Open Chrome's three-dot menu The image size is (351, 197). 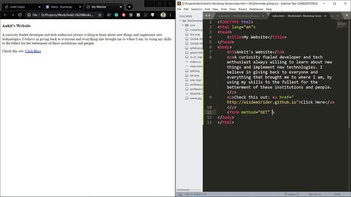pos(171,15)
